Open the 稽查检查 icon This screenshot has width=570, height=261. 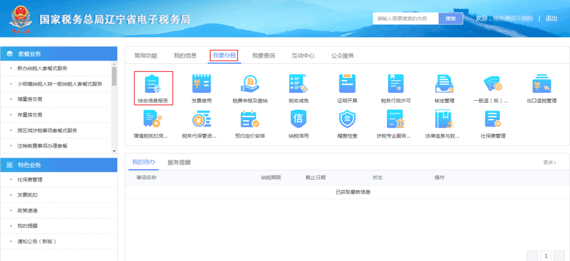pyautogui.click(x=347, y=124)
